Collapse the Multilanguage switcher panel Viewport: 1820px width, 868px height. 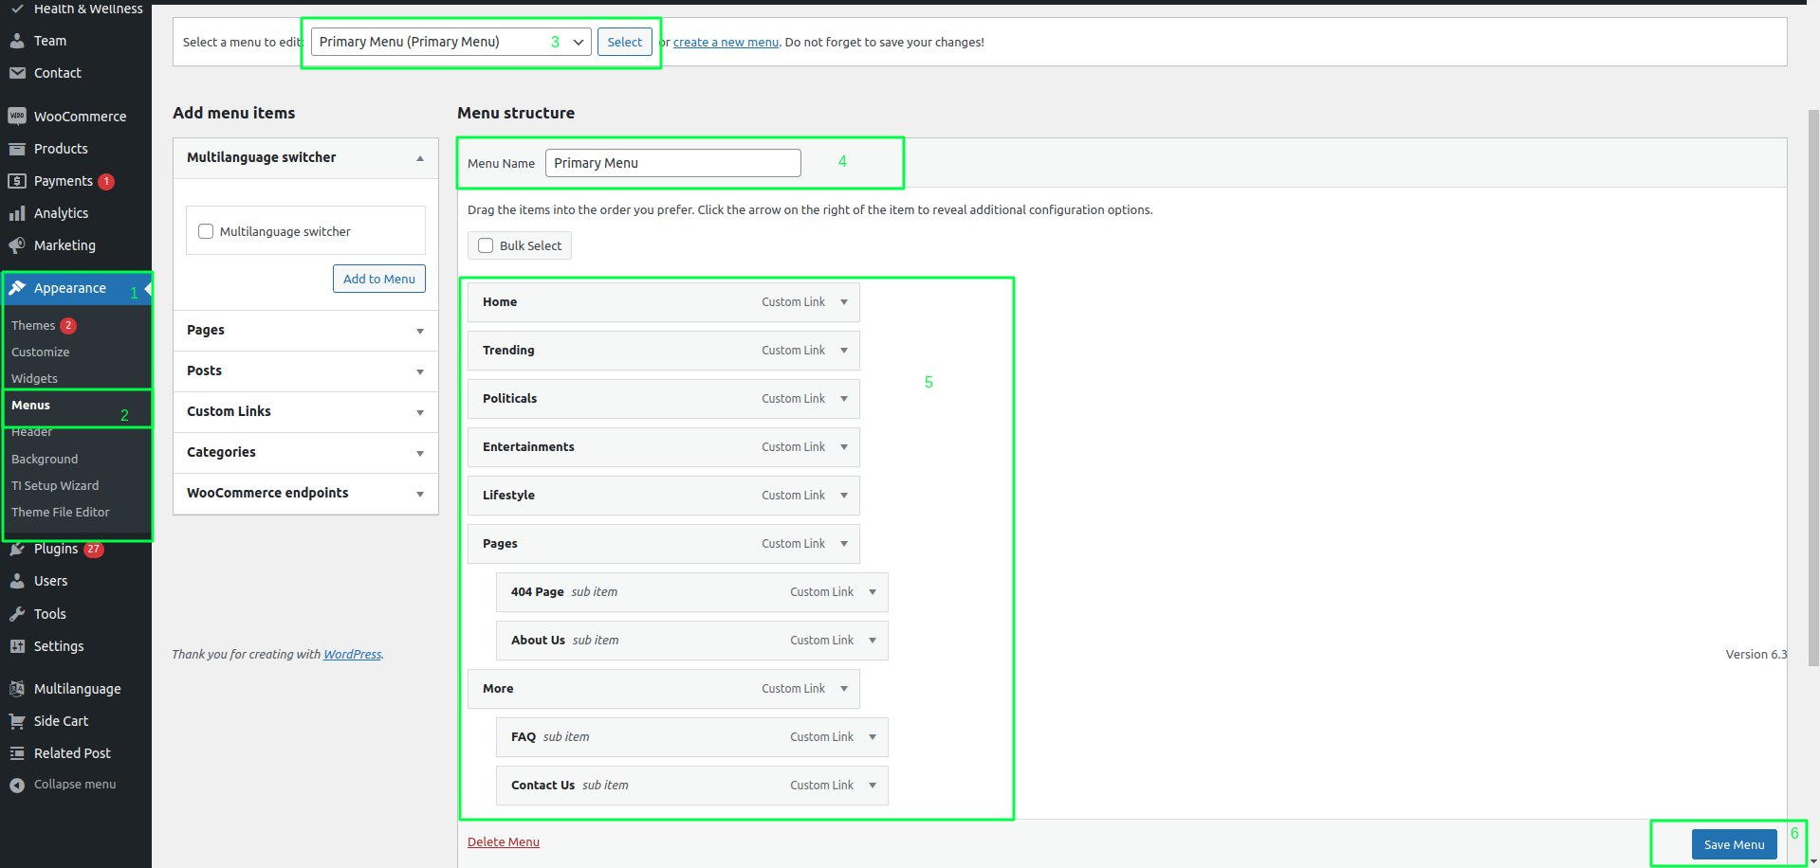[x=420, y=158]
